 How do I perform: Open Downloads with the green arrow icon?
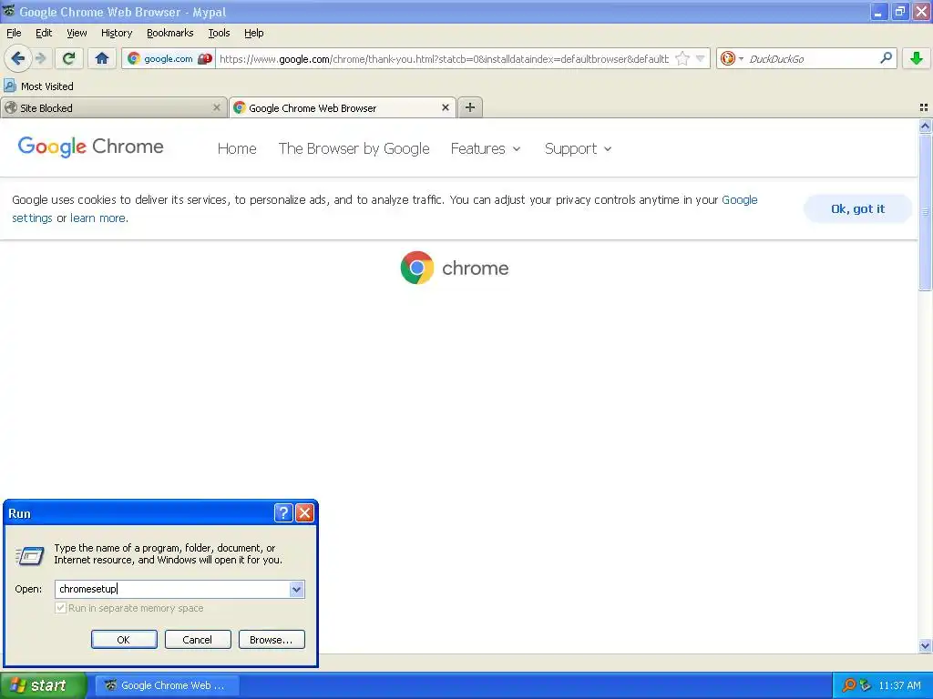click(917, 58)
